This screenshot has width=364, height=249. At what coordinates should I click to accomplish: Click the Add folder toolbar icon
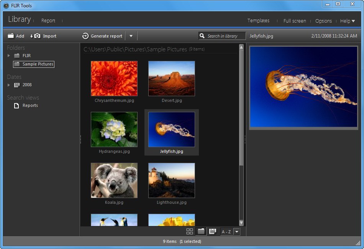(11, 36)
